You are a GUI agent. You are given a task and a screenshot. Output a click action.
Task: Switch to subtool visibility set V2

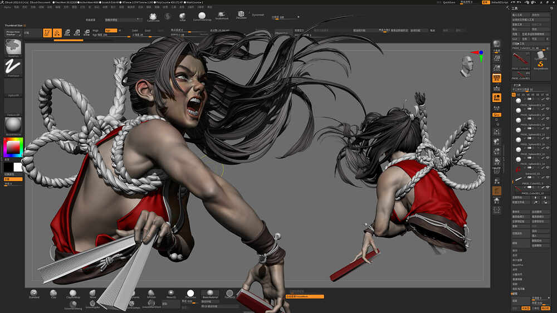[x=518, y=95]
